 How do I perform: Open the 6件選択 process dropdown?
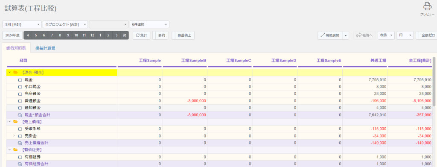[149, 24]
